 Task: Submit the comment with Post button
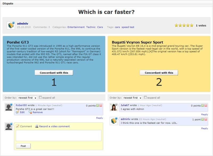[23, 146]
